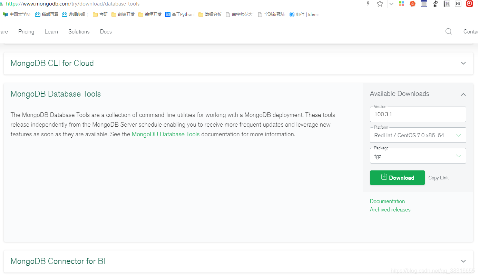This screenshot has width=478, height=277.
Task: Click the Contact link in the navbar
Action: click(471, 31)
